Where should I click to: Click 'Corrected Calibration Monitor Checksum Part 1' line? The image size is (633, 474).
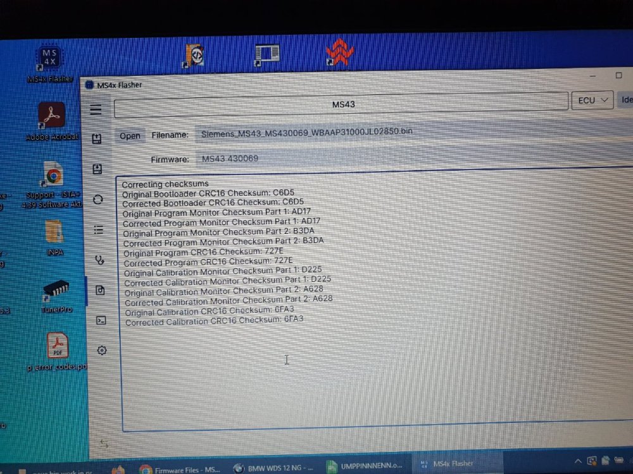[x=228, y=281]
